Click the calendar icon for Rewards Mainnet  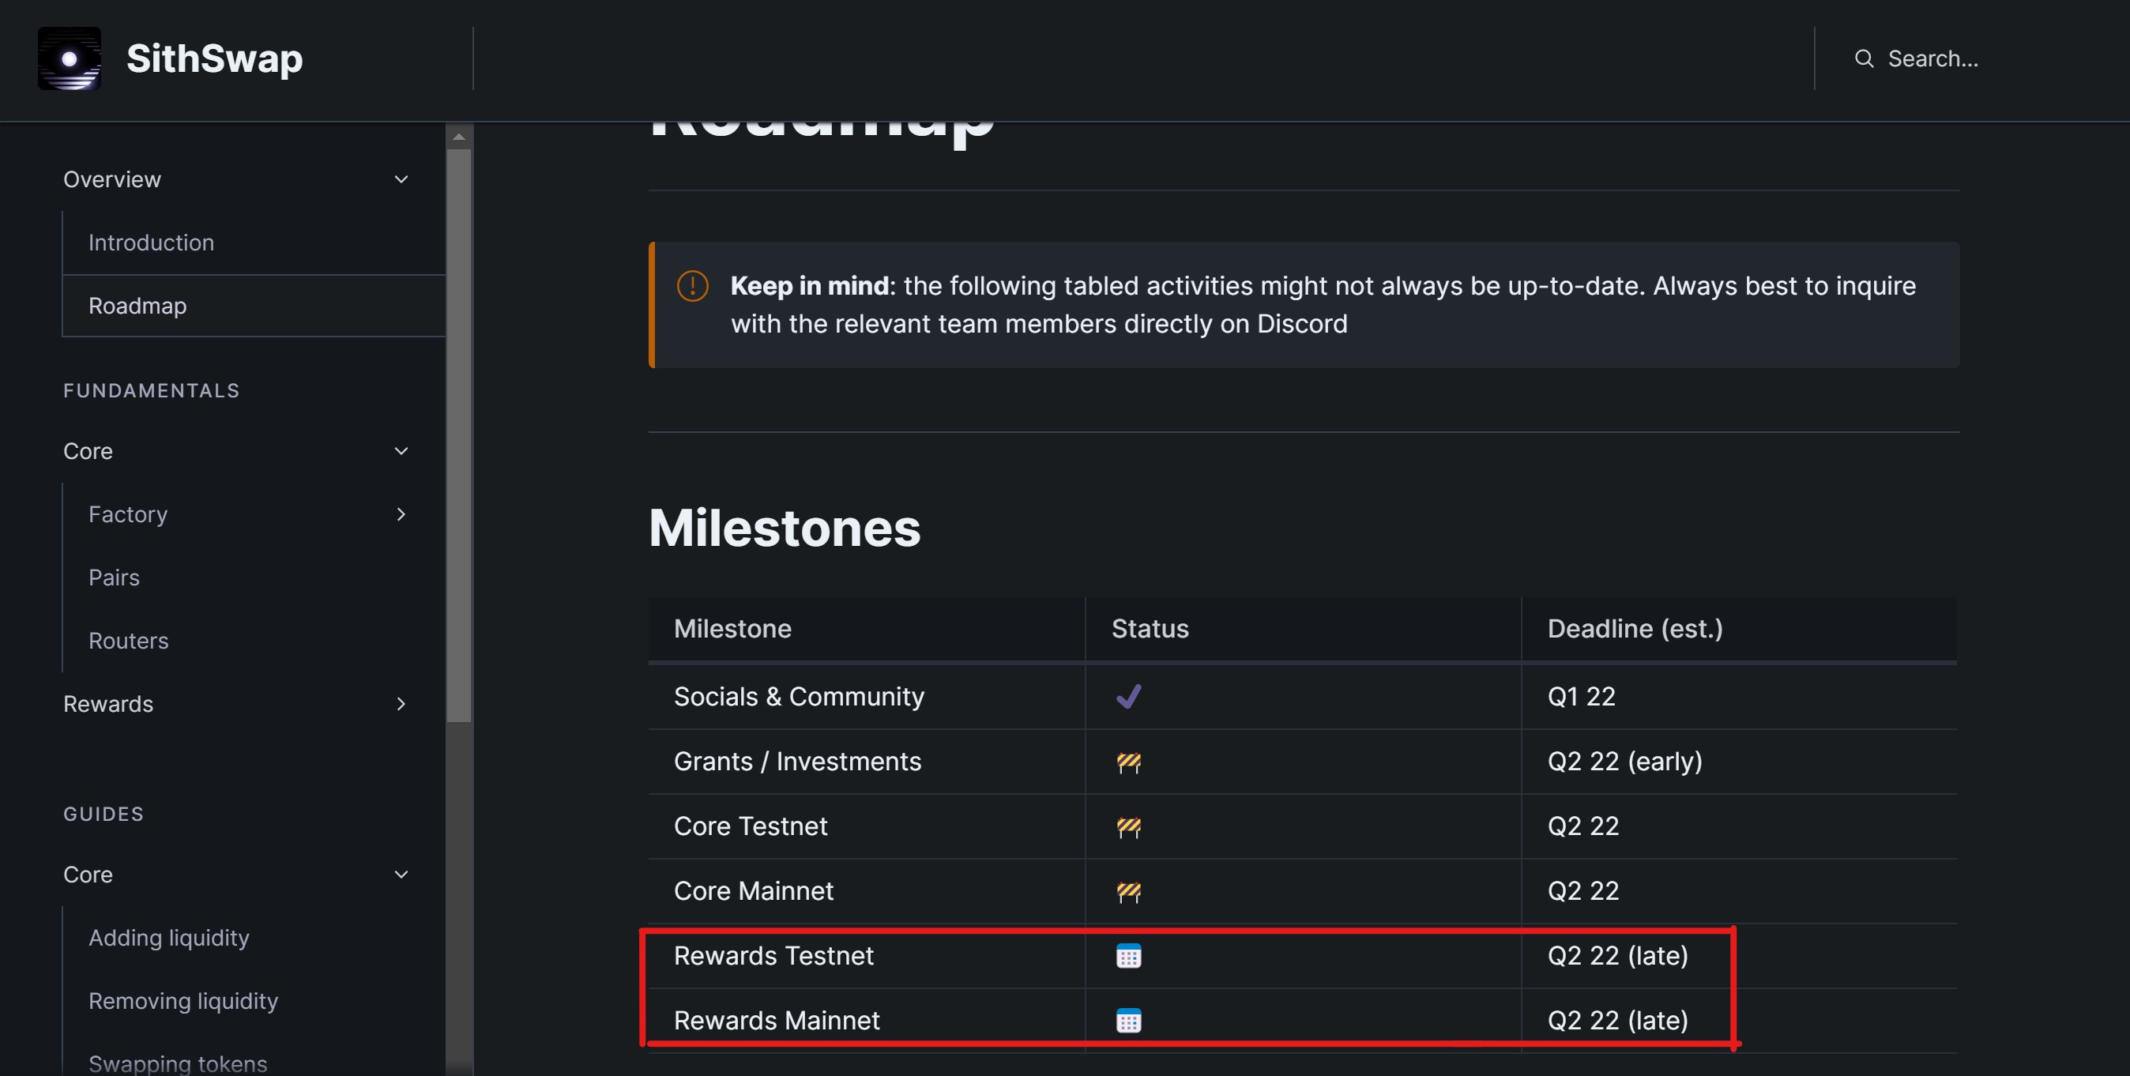click(1129, 1021)
